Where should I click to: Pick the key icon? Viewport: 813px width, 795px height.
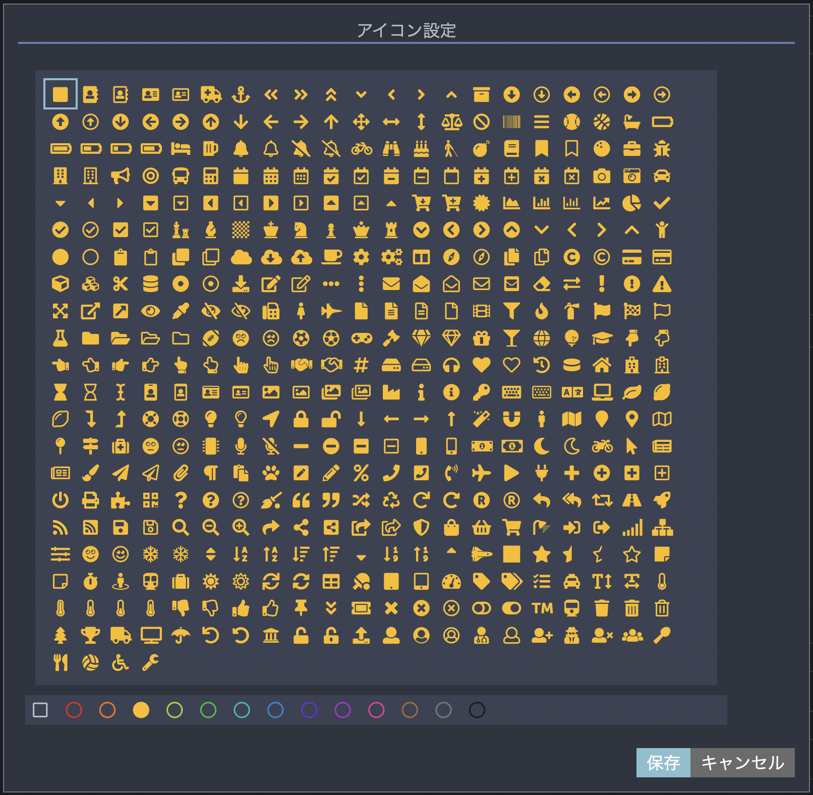click(482, 392)
